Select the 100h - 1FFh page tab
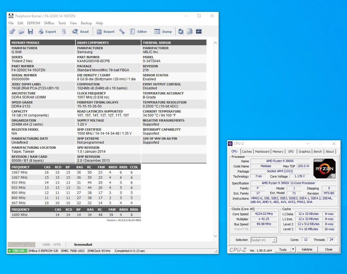Viewport: 347px width, 274px height. tap(51, 245)
